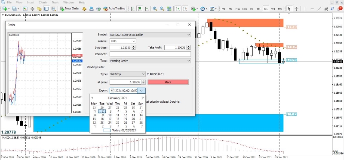Click the empty Comment field
The width and height of the screenshot is (344, 160).
(150, 54)
